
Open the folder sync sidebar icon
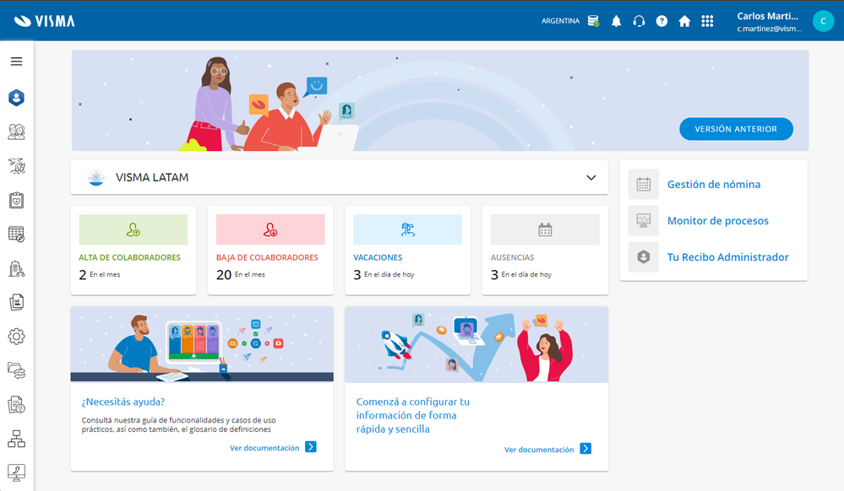(x=17, y=370)
